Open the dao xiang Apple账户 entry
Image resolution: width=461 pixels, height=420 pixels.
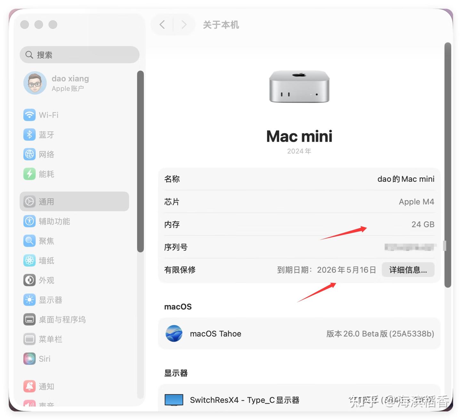(74, 83)
